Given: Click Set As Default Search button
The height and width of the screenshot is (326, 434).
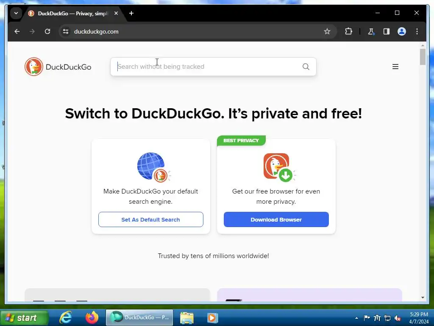Looking at the screenshot, I should [151, 219].
